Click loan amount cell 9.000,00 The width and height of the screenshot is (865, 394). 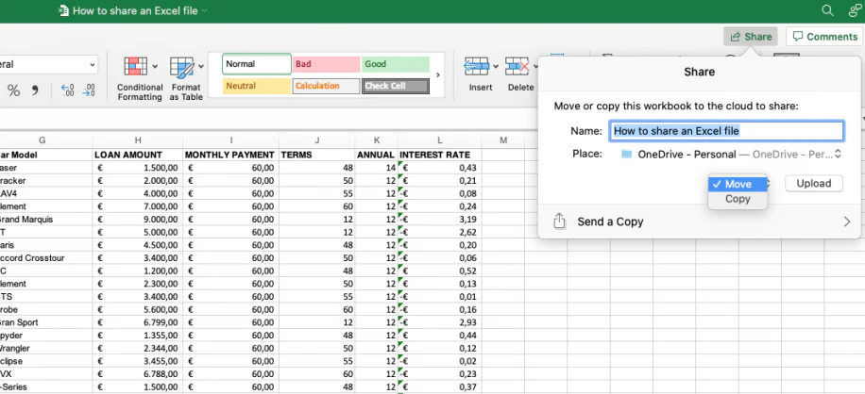tap(138, 219)
